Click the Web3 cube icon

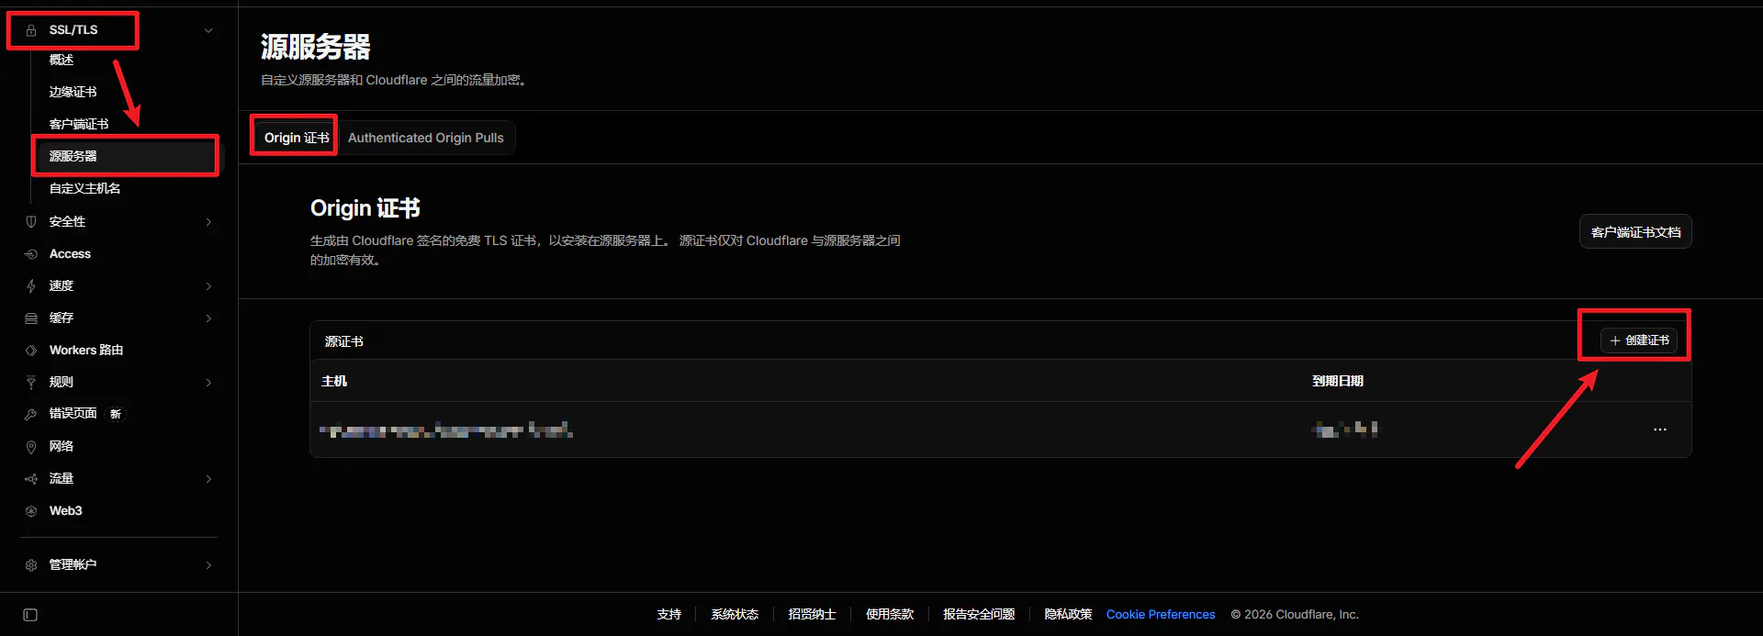click(x=31, y=511)
